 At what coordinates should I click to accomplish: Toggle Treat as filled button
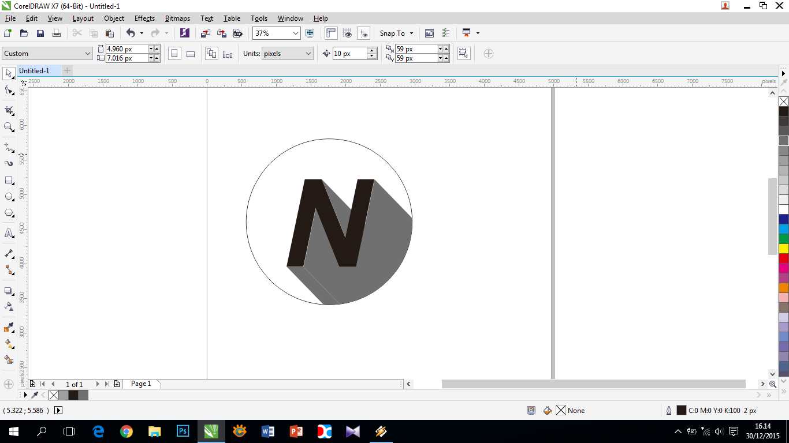coord(463,54)
